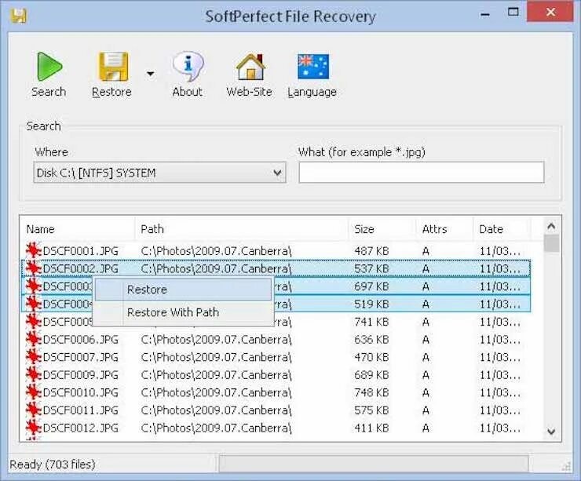Select the DSCF0011.JPG file icon
Viewport: 581px width, 481px height.
[33, 410]
